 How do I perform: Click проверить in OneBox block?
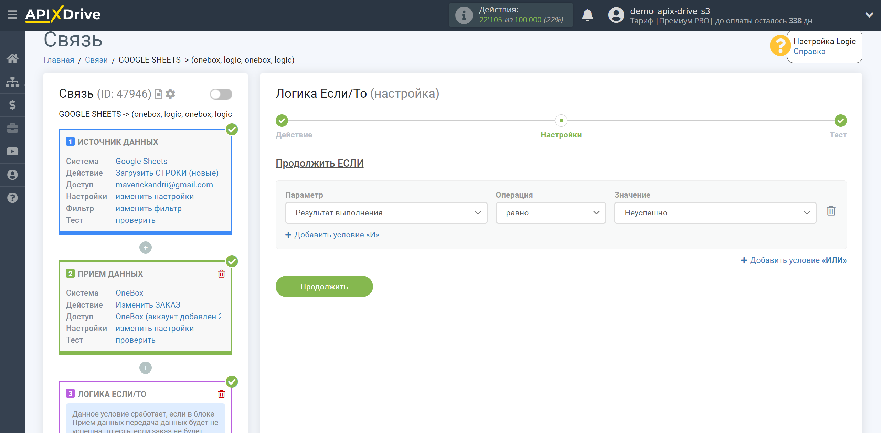[135, 340]
